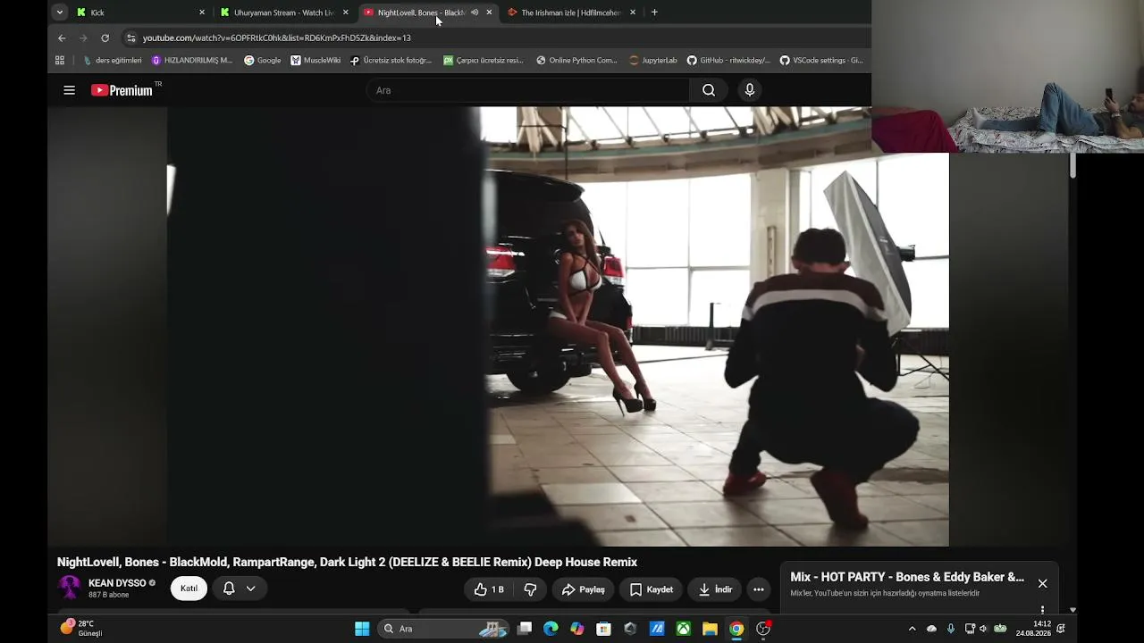Share the video via Paylaş button
The height and width of the screenshot is (643, 1144).
tap(583, 589)
